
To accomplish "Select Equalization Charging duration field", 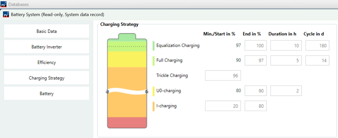I will (286, 46).
